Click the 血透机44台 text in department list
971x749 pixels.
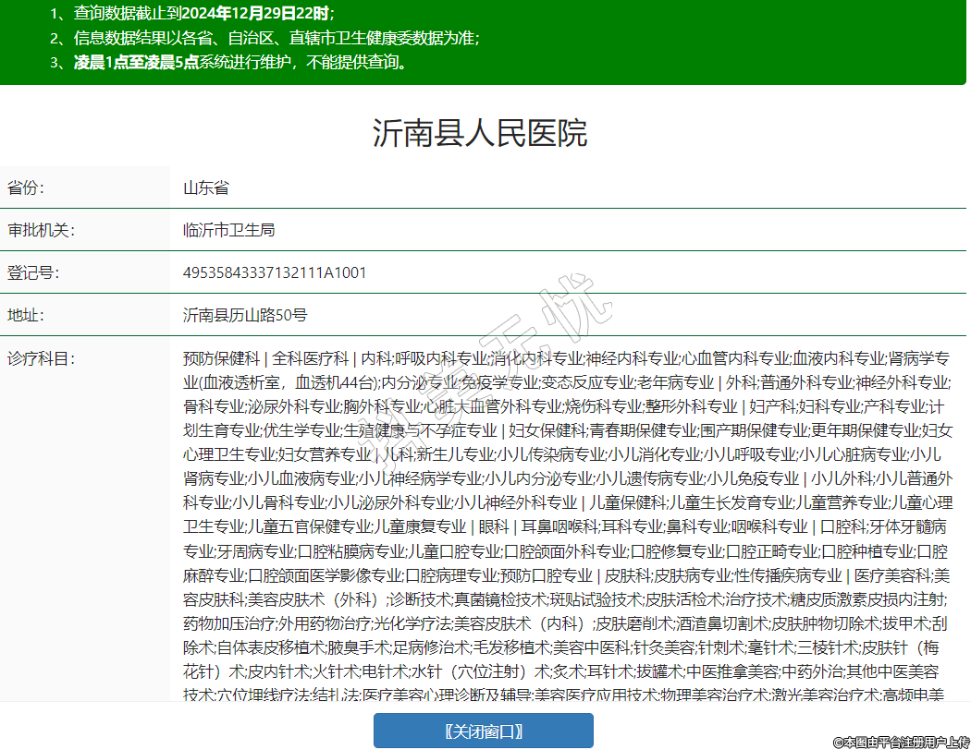pos(334,381)
